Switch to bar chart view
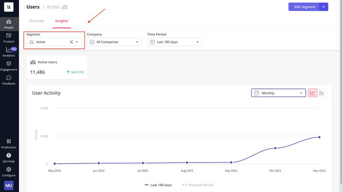Screen dimensions: 343x192 [x=322, y=93]
